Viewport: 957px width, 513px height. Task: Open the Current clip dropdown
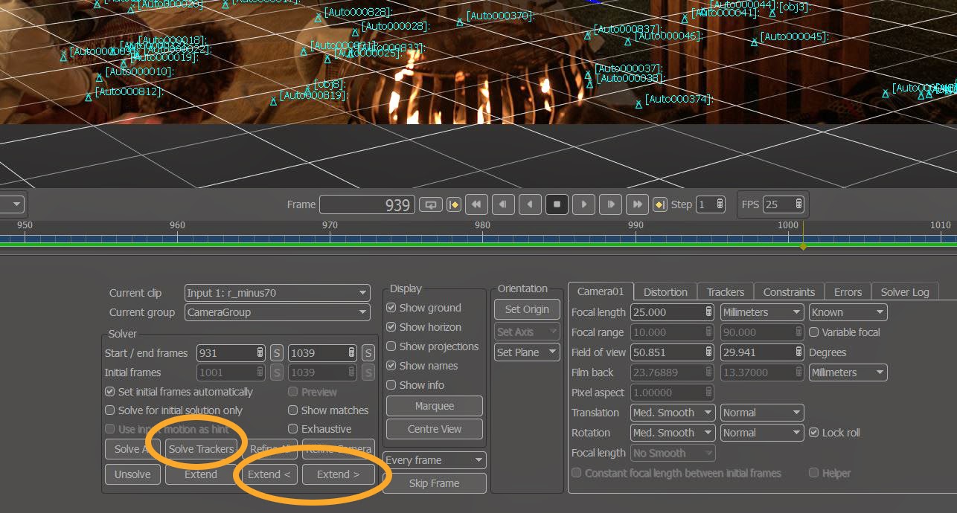[x=277, y=293]
